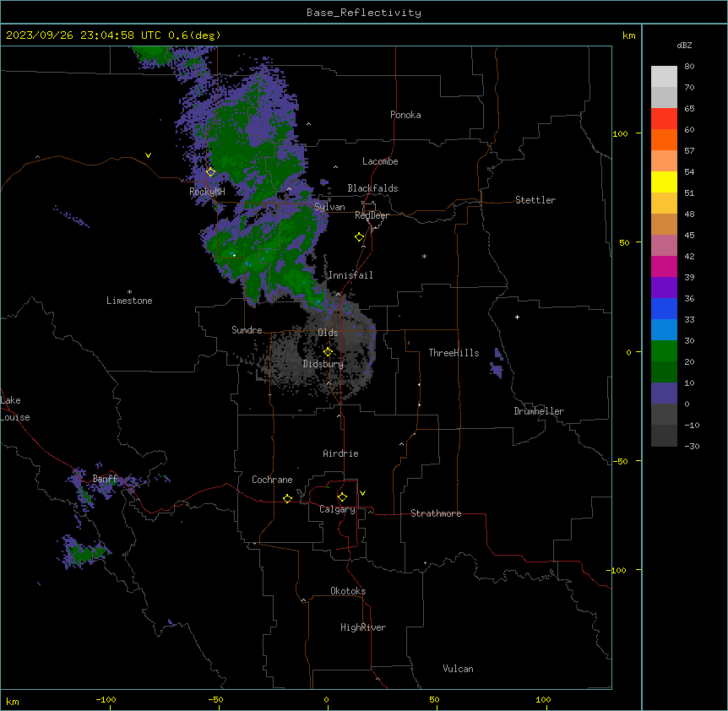Select the bright green swatch in dBZ legend
728x711 pixels.
coord(664,351)
